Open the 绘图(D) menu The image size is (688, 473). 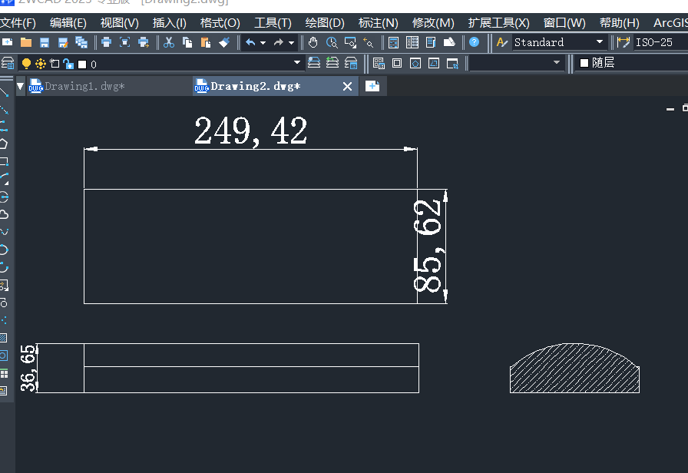tap(325, 23)
